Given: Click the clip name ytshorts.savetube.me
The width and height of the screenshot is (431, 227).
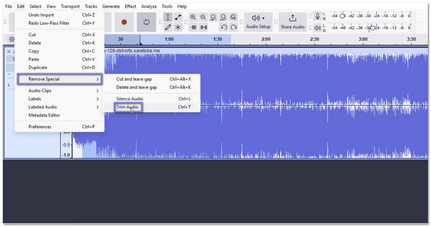Looking at the screenshot, I should click(132, 51).
